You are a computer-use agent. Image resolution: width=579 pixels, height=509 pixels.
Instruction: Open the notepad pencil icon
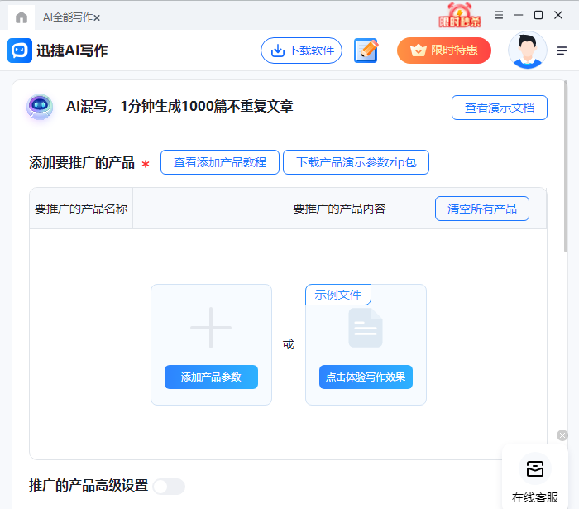[x=366, y=50]
